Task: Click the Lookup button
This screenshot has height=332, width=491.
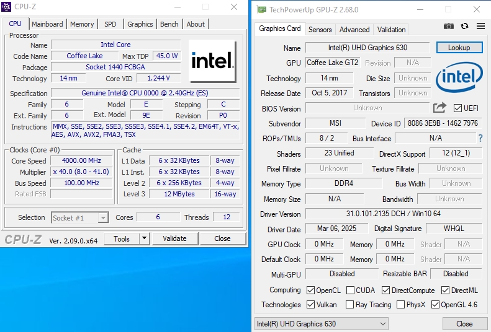Action: point(459,48)
